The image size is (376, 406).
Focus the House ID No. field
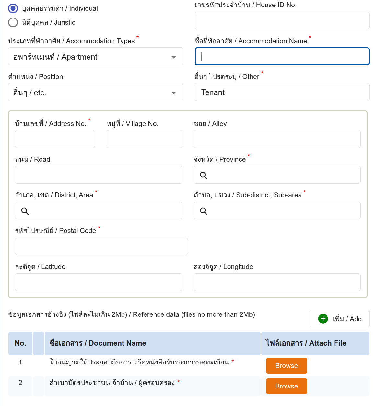282,20
